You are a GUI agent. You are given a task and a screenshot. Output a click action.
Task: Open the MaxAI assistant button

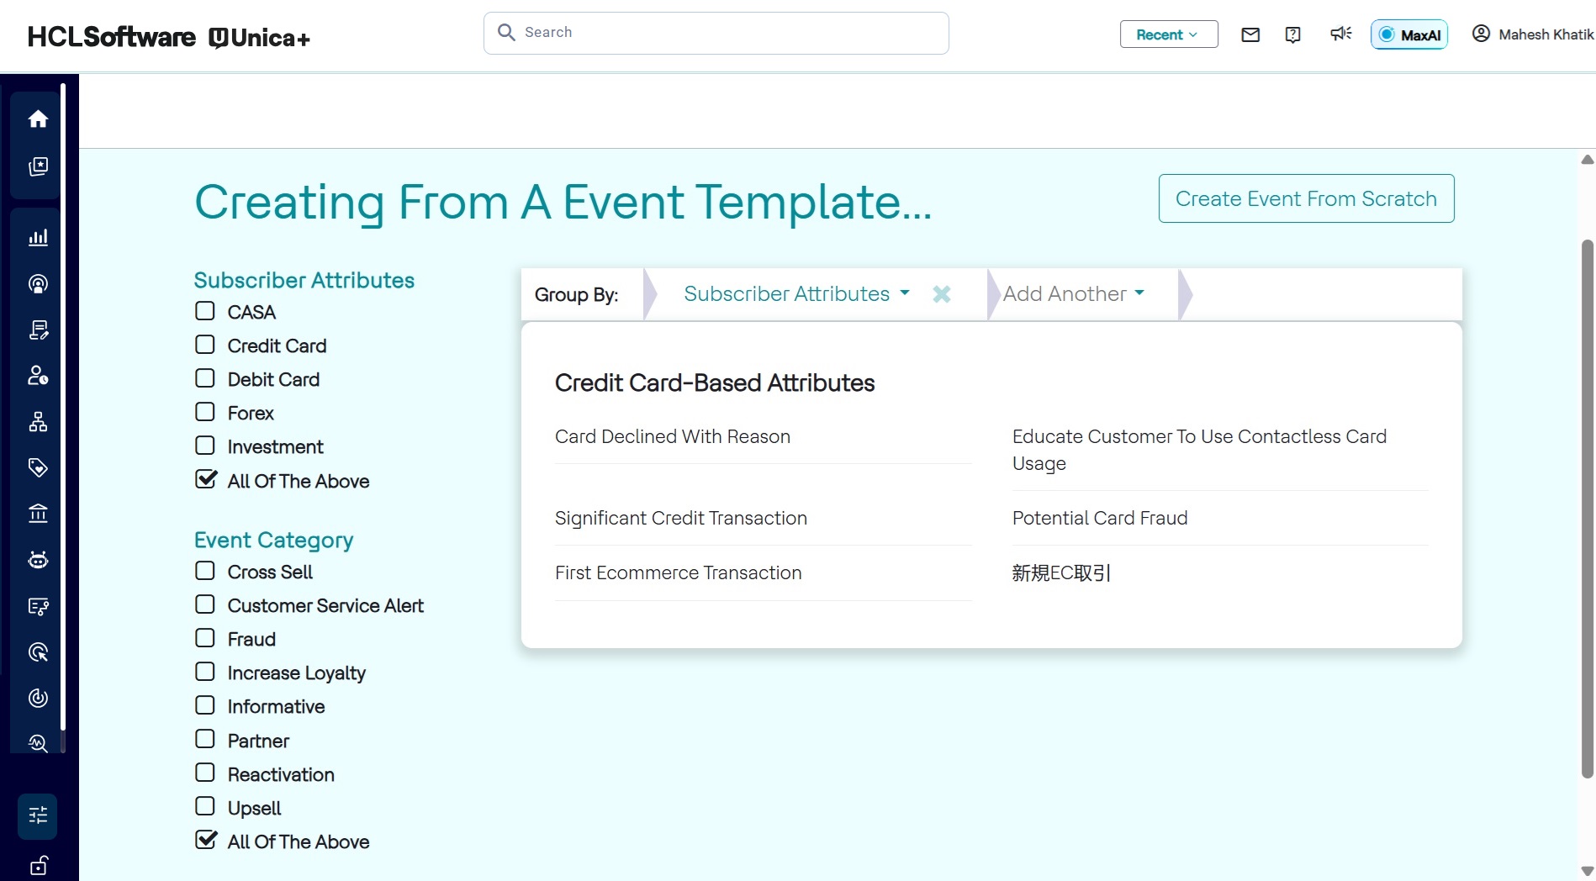(x=1409, y=34)
